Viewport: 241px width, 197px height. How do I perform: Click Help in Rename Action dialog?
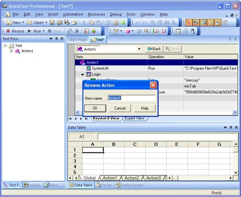(x=145, y=108)
